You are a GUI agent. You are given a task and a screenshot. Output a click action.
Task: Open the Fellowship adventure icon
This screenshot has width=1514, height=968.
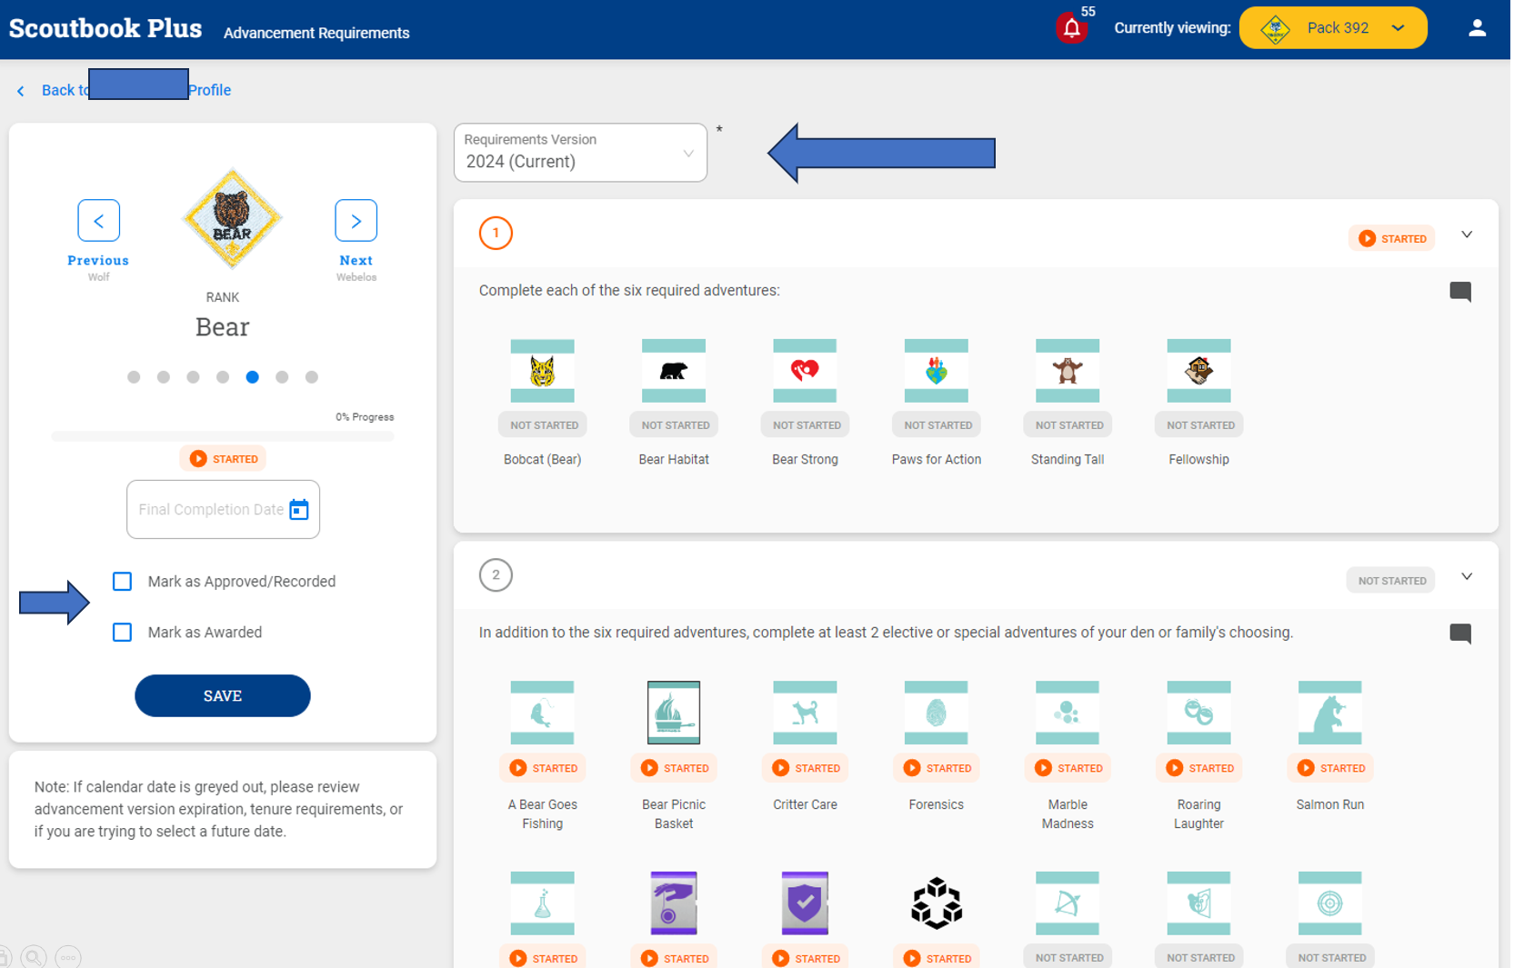pyautogui.click(x=1200, y=371)
